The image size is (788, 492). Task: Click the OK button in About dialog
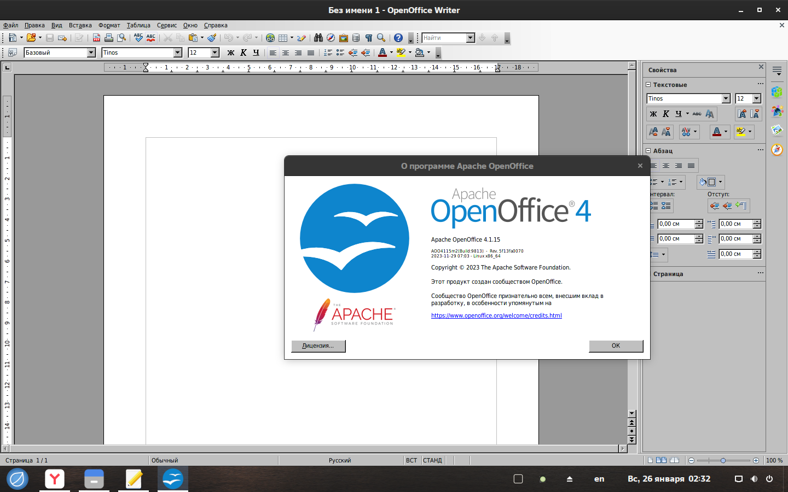(616, 345)
